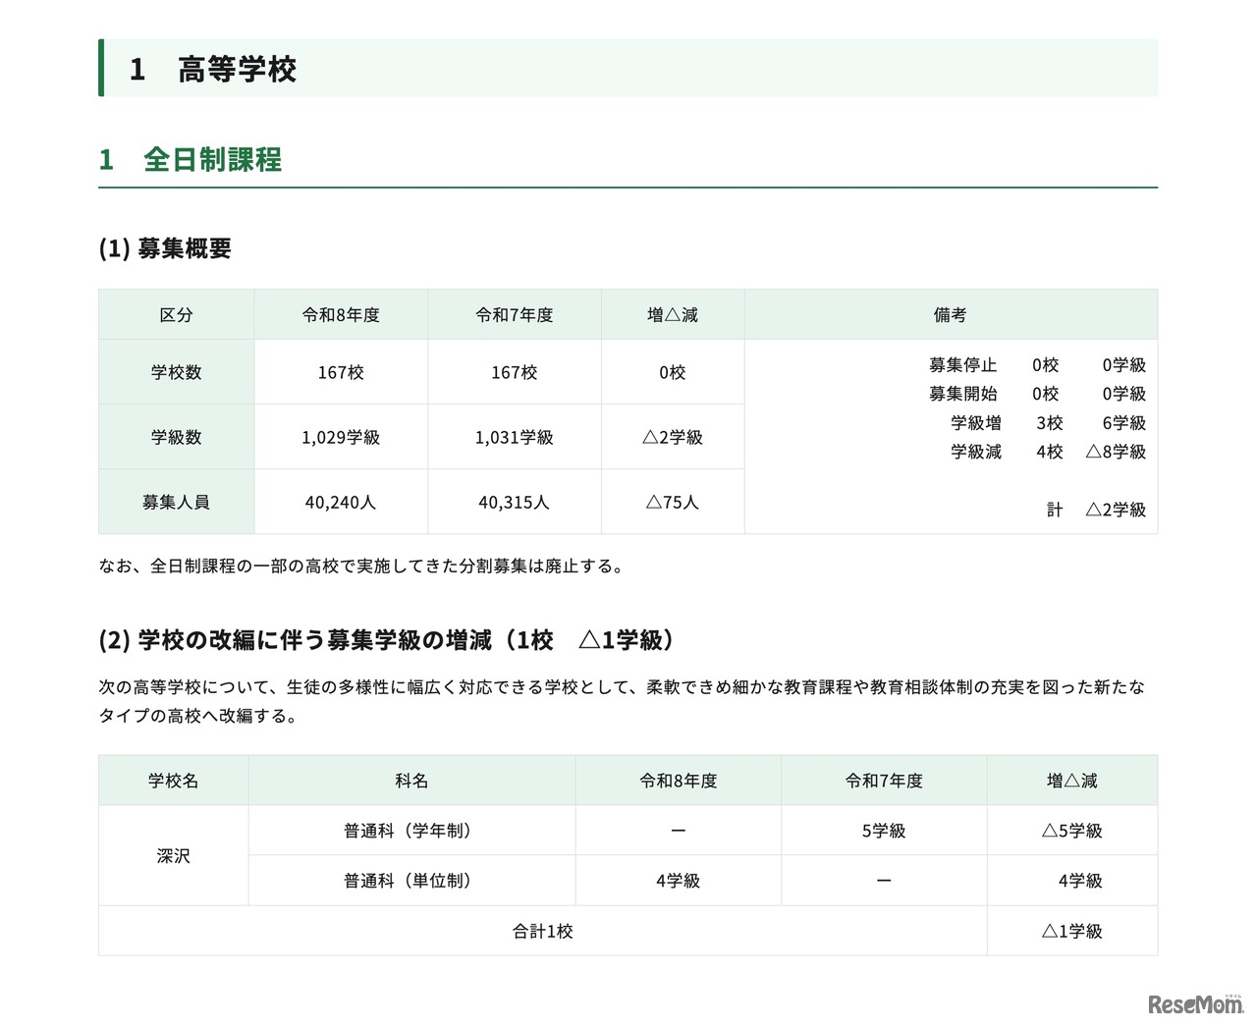Select the 40,240人 value cell

(x=341, y=501)
